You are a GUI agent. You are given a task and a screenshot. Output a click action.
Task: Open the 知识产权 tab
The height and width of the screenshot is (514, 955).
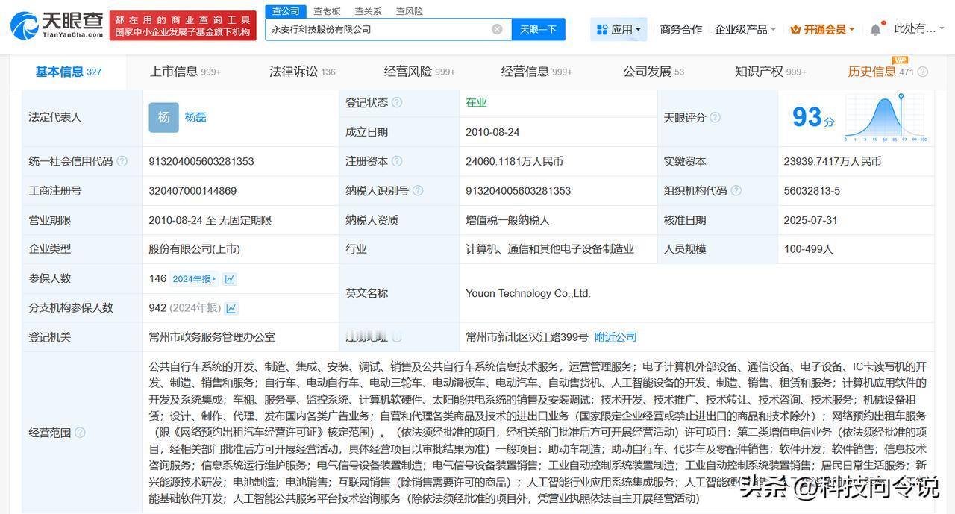pos(771,72)
